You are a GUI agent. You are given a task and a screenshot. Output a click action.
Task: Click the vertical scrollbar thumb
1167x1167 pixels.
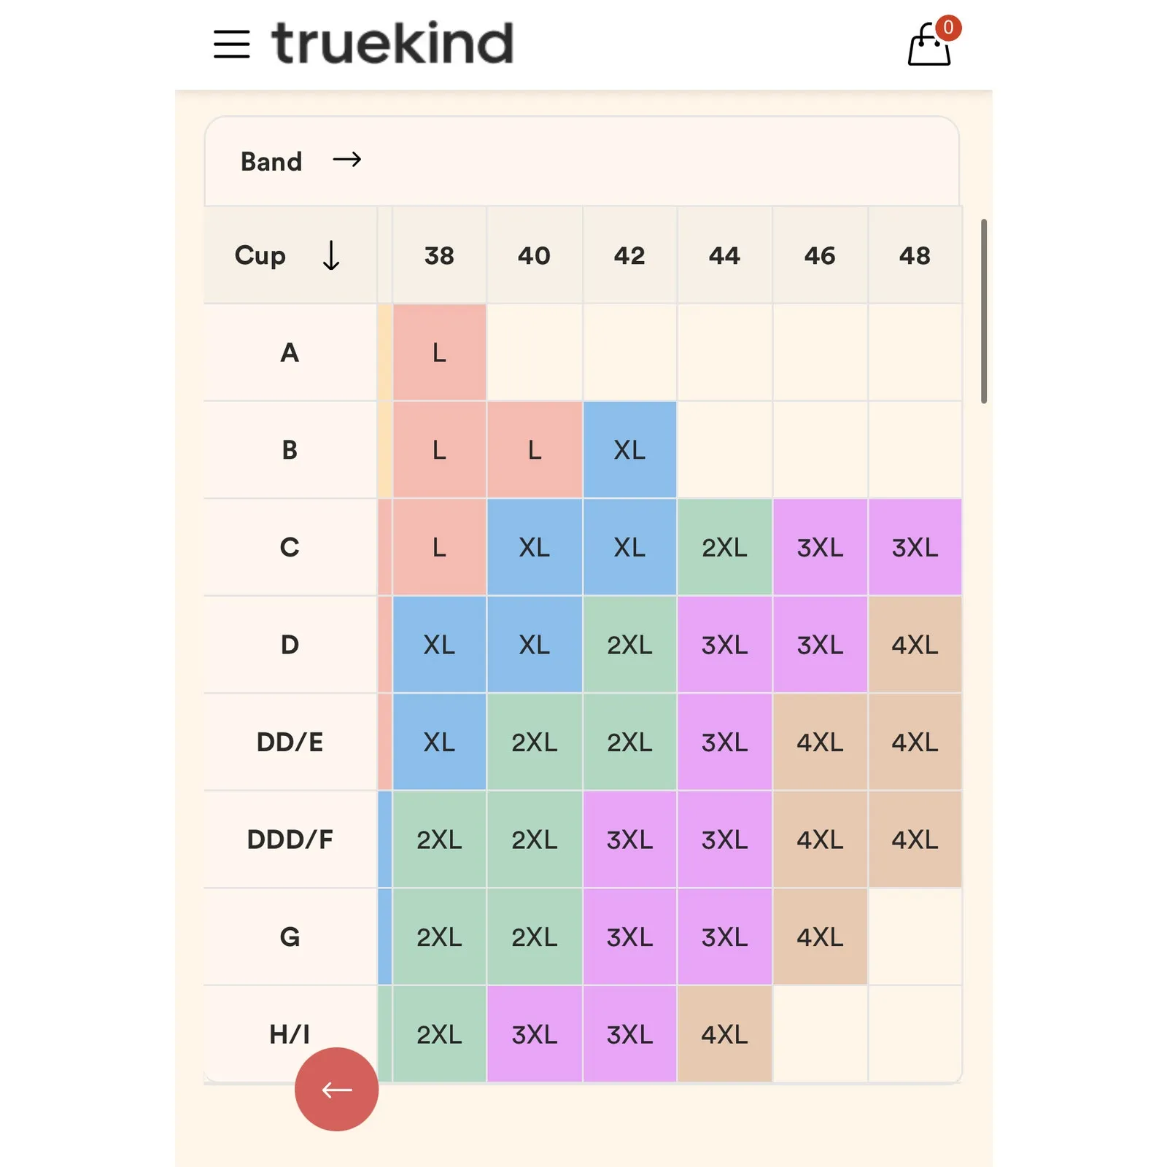click(983, 311)
